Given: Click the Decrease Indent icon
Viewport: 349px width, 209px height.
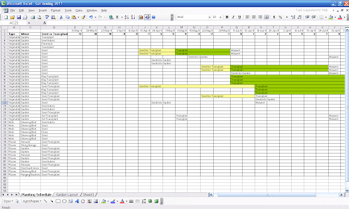Looking at the screenshot, I should click(307, 17).
